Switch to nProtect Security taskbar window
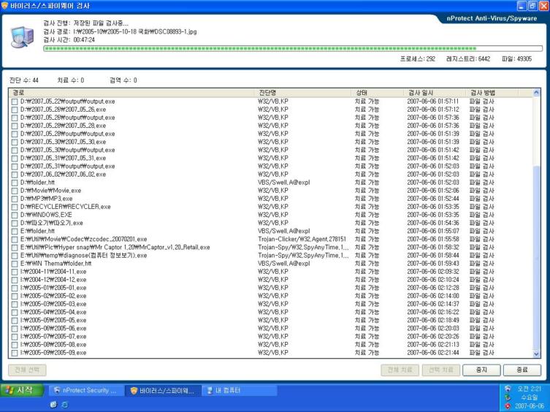Image resolution: width=550 pixels, height=412 pixels. [x=86, y=390]
